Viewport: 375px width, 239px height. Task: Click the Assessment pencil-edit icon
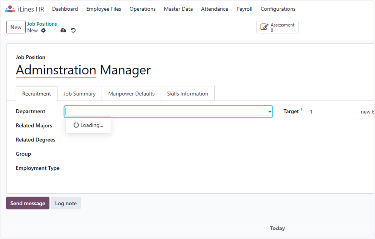(264, 27)
